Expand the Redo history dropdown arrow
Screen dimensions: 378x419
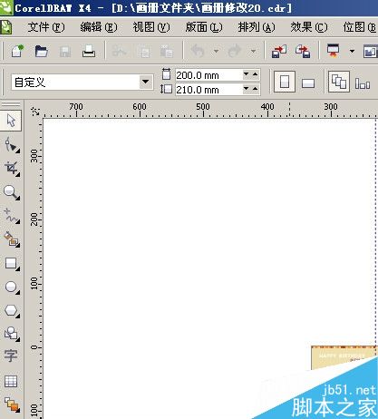[253, 51]
